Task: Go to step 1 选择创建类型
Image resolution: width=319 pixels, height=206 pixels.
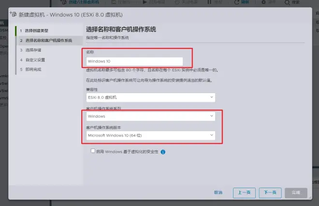Action: click(49, 31)
